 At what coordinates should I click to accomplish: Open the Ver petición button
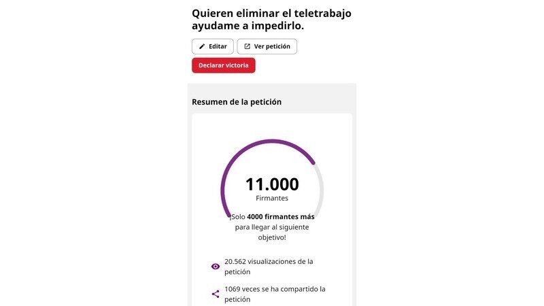click(x=267, y=46)
